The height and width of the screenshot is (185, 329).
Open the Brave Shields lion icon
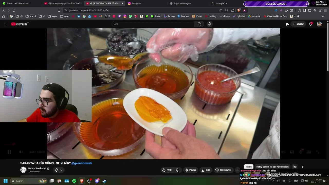click(x=239, y=10)
